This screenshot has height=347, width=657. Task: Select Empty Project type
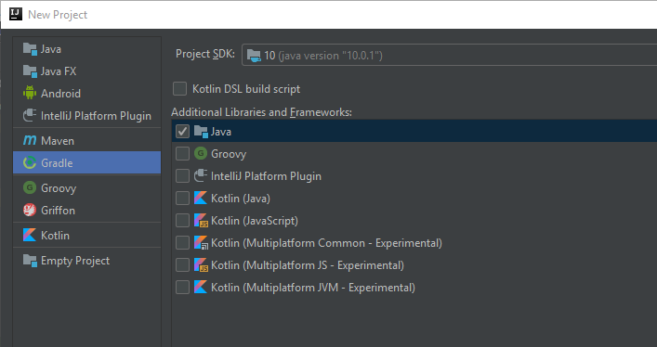point(86,261)
